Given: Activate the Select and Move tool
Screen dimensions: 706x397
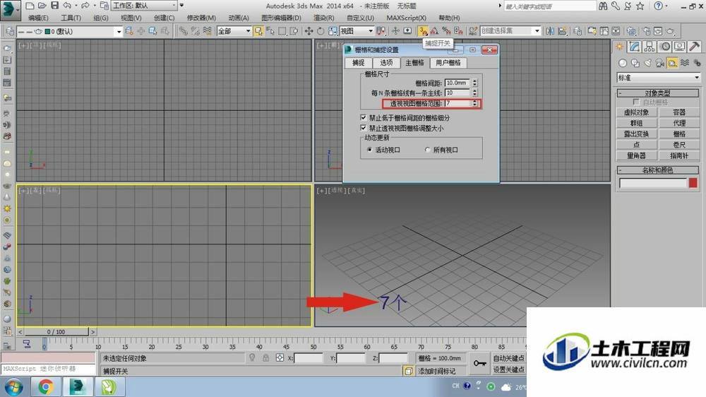Looking at the screenshot, I should pos(309,31).
